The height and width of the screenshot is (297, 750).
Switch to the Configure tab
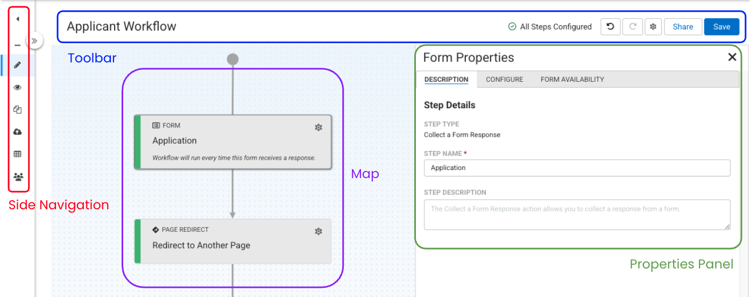504,79
